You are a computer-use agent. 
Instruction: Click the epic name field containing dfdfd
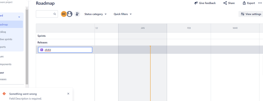[x=65, y=50]
